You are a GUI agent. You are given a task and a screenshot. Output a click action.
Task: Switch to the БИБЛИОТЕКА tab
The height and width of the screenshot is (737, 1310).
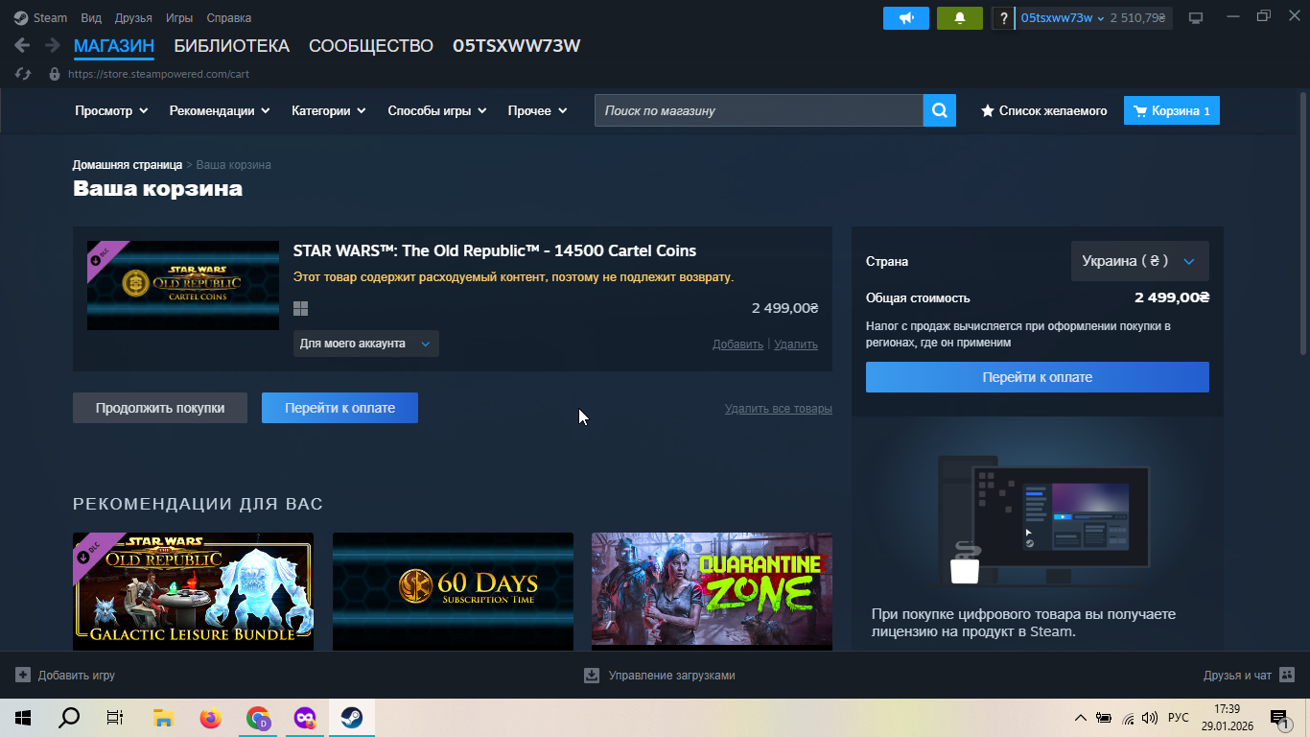point(231,46)
